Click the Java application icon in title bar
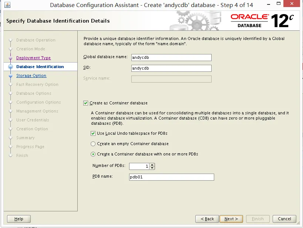 (7, 5)
